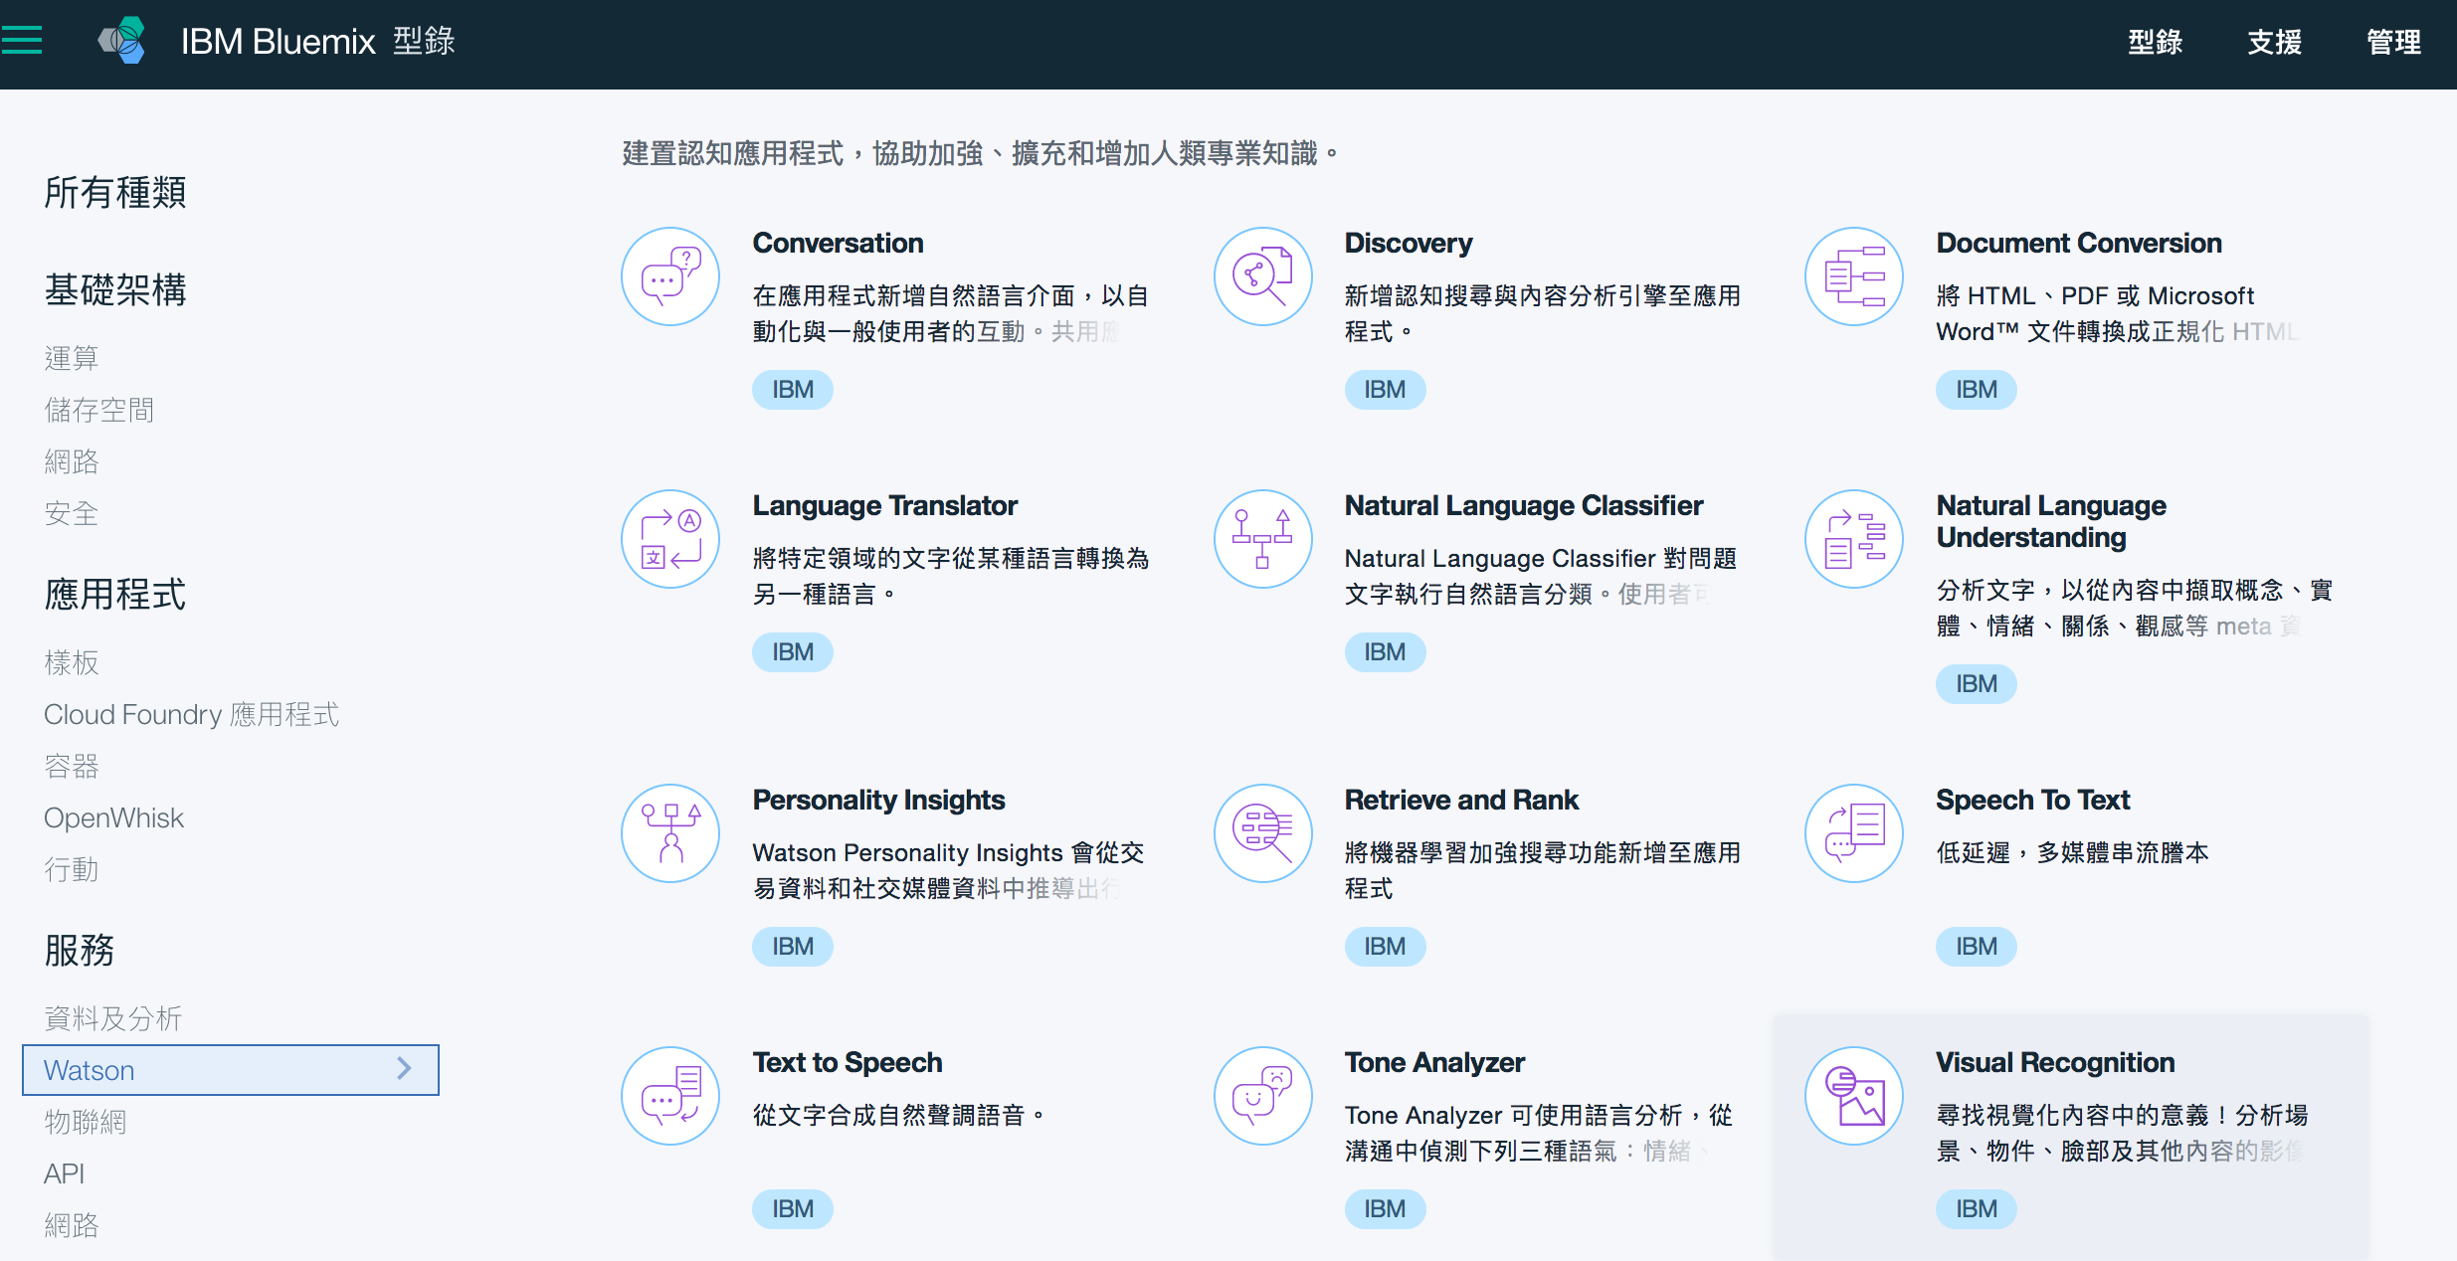2457x1261 pixels.
Task: Select Cloud Foundry 應用程式 category
Action: (x=192, y=714)
